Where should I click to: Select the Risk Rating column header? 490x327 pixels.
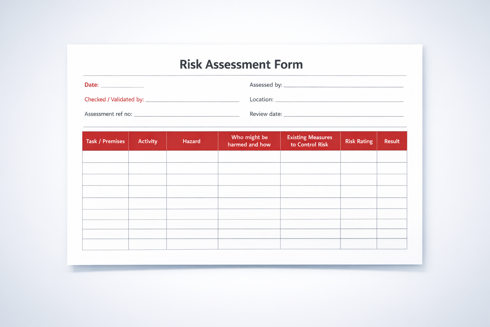pyautogui.click(x=359, y=141)
